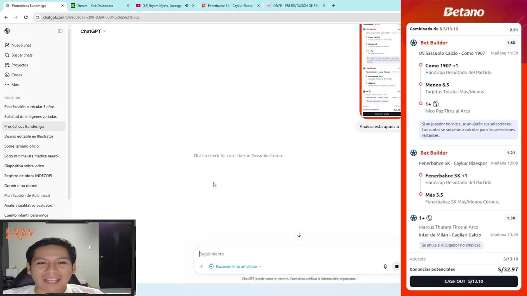Open a new browser tab with plus

[333, 6]
